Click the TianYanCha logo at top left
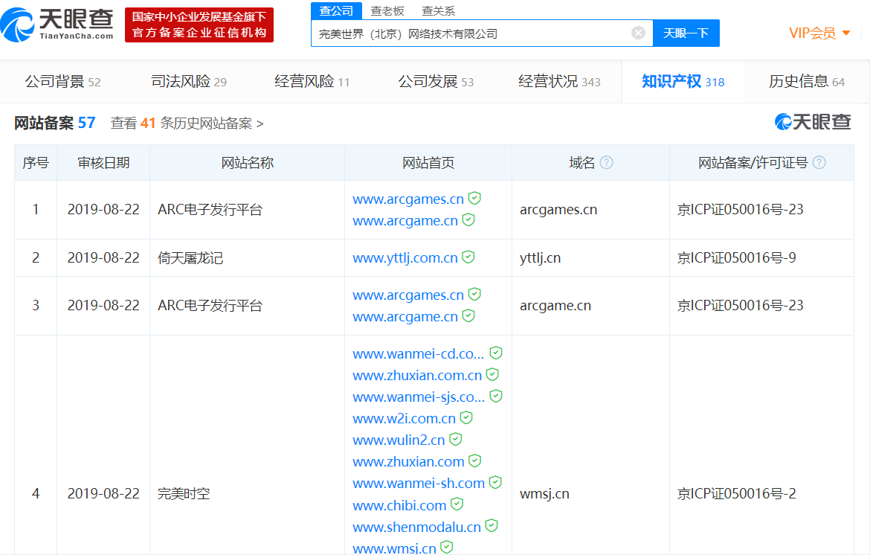Image resolution: width=870 pixels, height=555 pixels. point(58,25)
